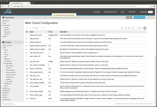
Task: Expand the Network tree node
Action: [x=2, y=95]
